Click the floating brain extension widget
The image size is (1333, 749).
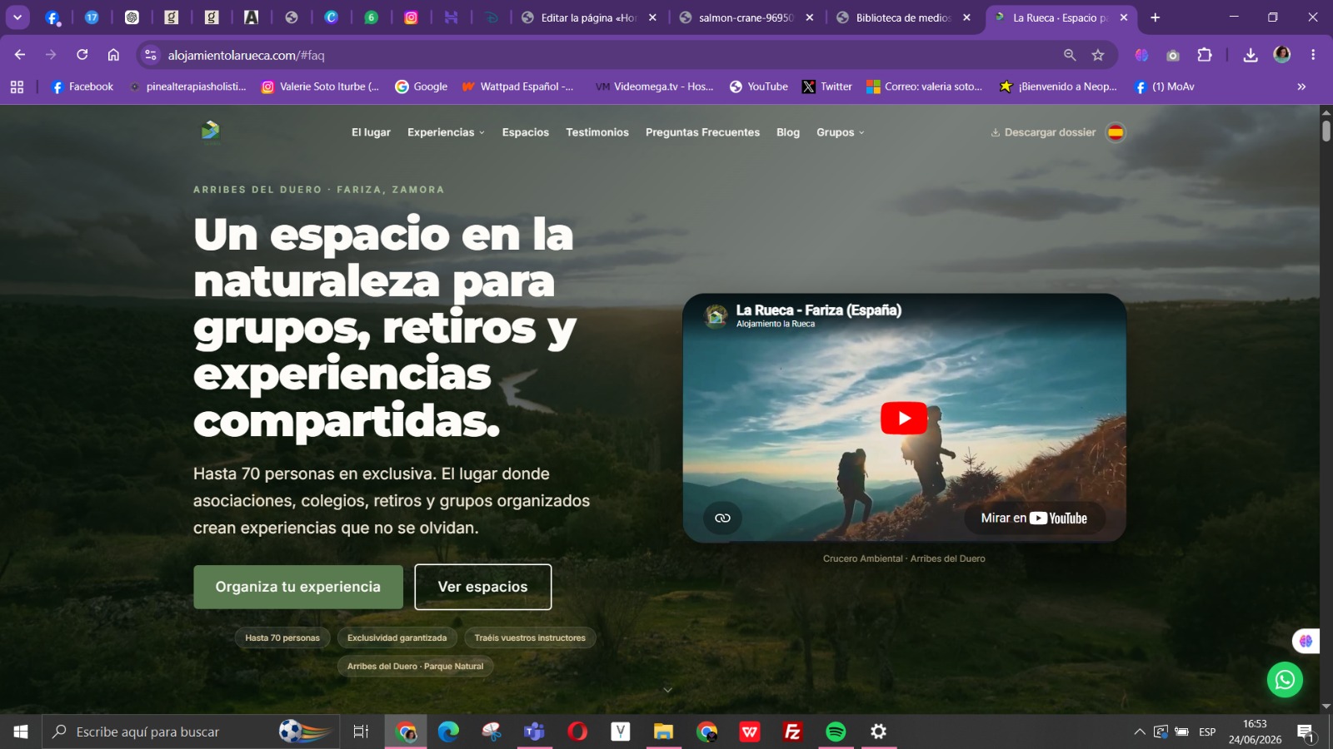(x=1306, y=641)
